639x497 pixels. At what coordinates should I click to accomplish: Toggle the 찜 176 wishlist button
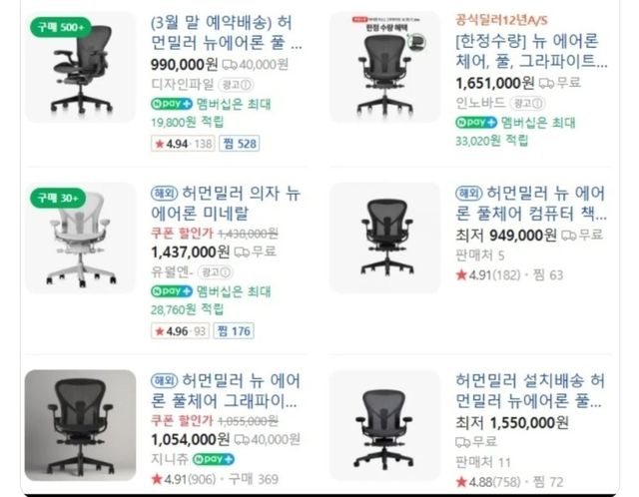(x=234, y=331)
